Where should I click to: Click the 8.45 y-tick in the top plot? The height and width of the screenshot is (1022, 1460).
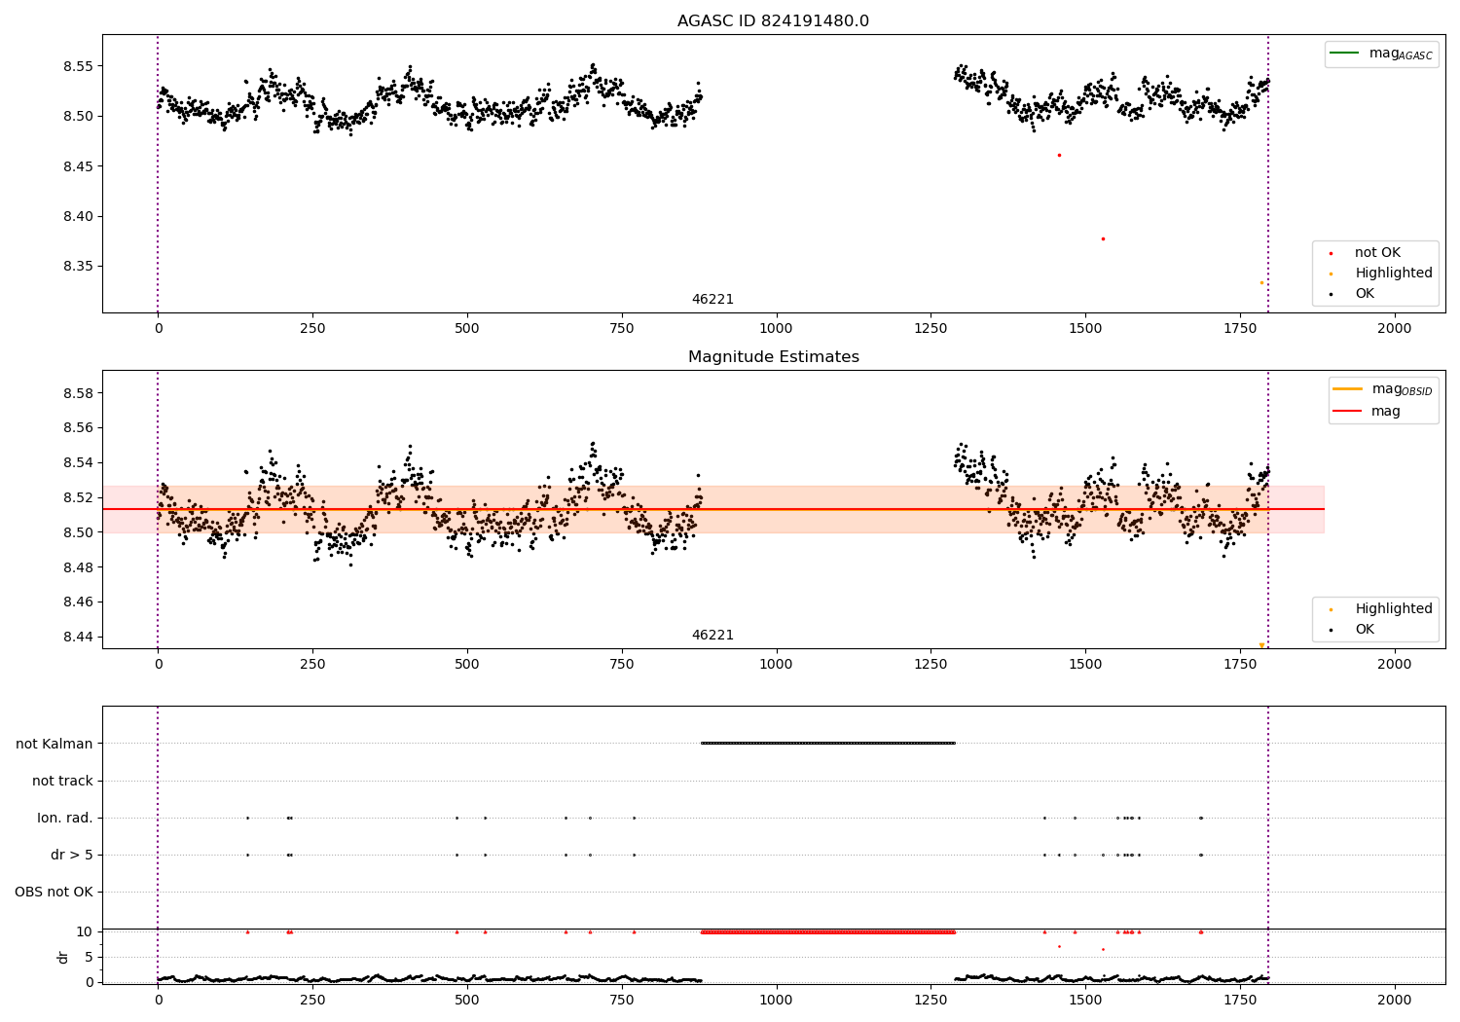[x=77, y=166]
